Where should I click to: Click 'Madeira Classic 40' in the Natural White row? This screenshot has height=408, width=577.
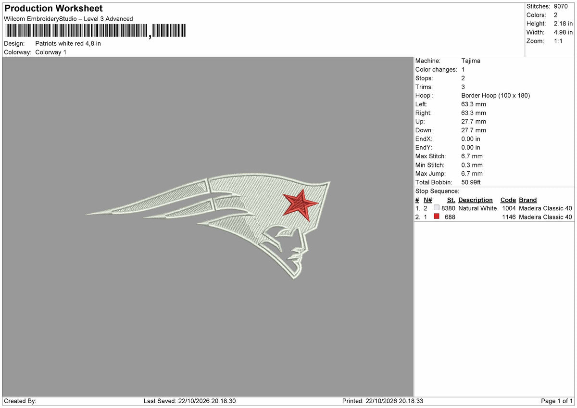[546, 208]
